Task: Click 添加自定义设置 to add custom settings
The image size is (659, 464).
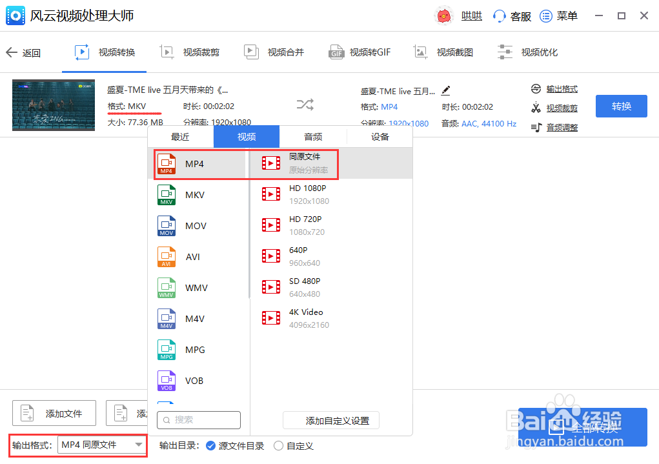Action: click(x=330, y=420)
